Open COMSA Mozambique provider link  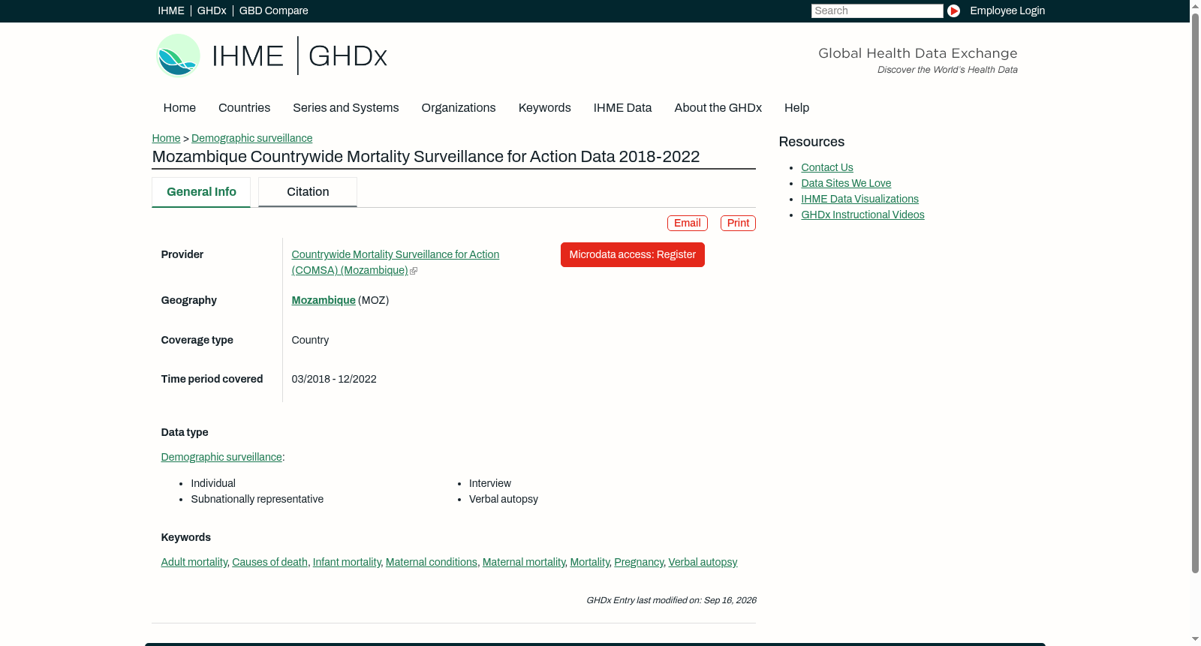pos(395,263)
